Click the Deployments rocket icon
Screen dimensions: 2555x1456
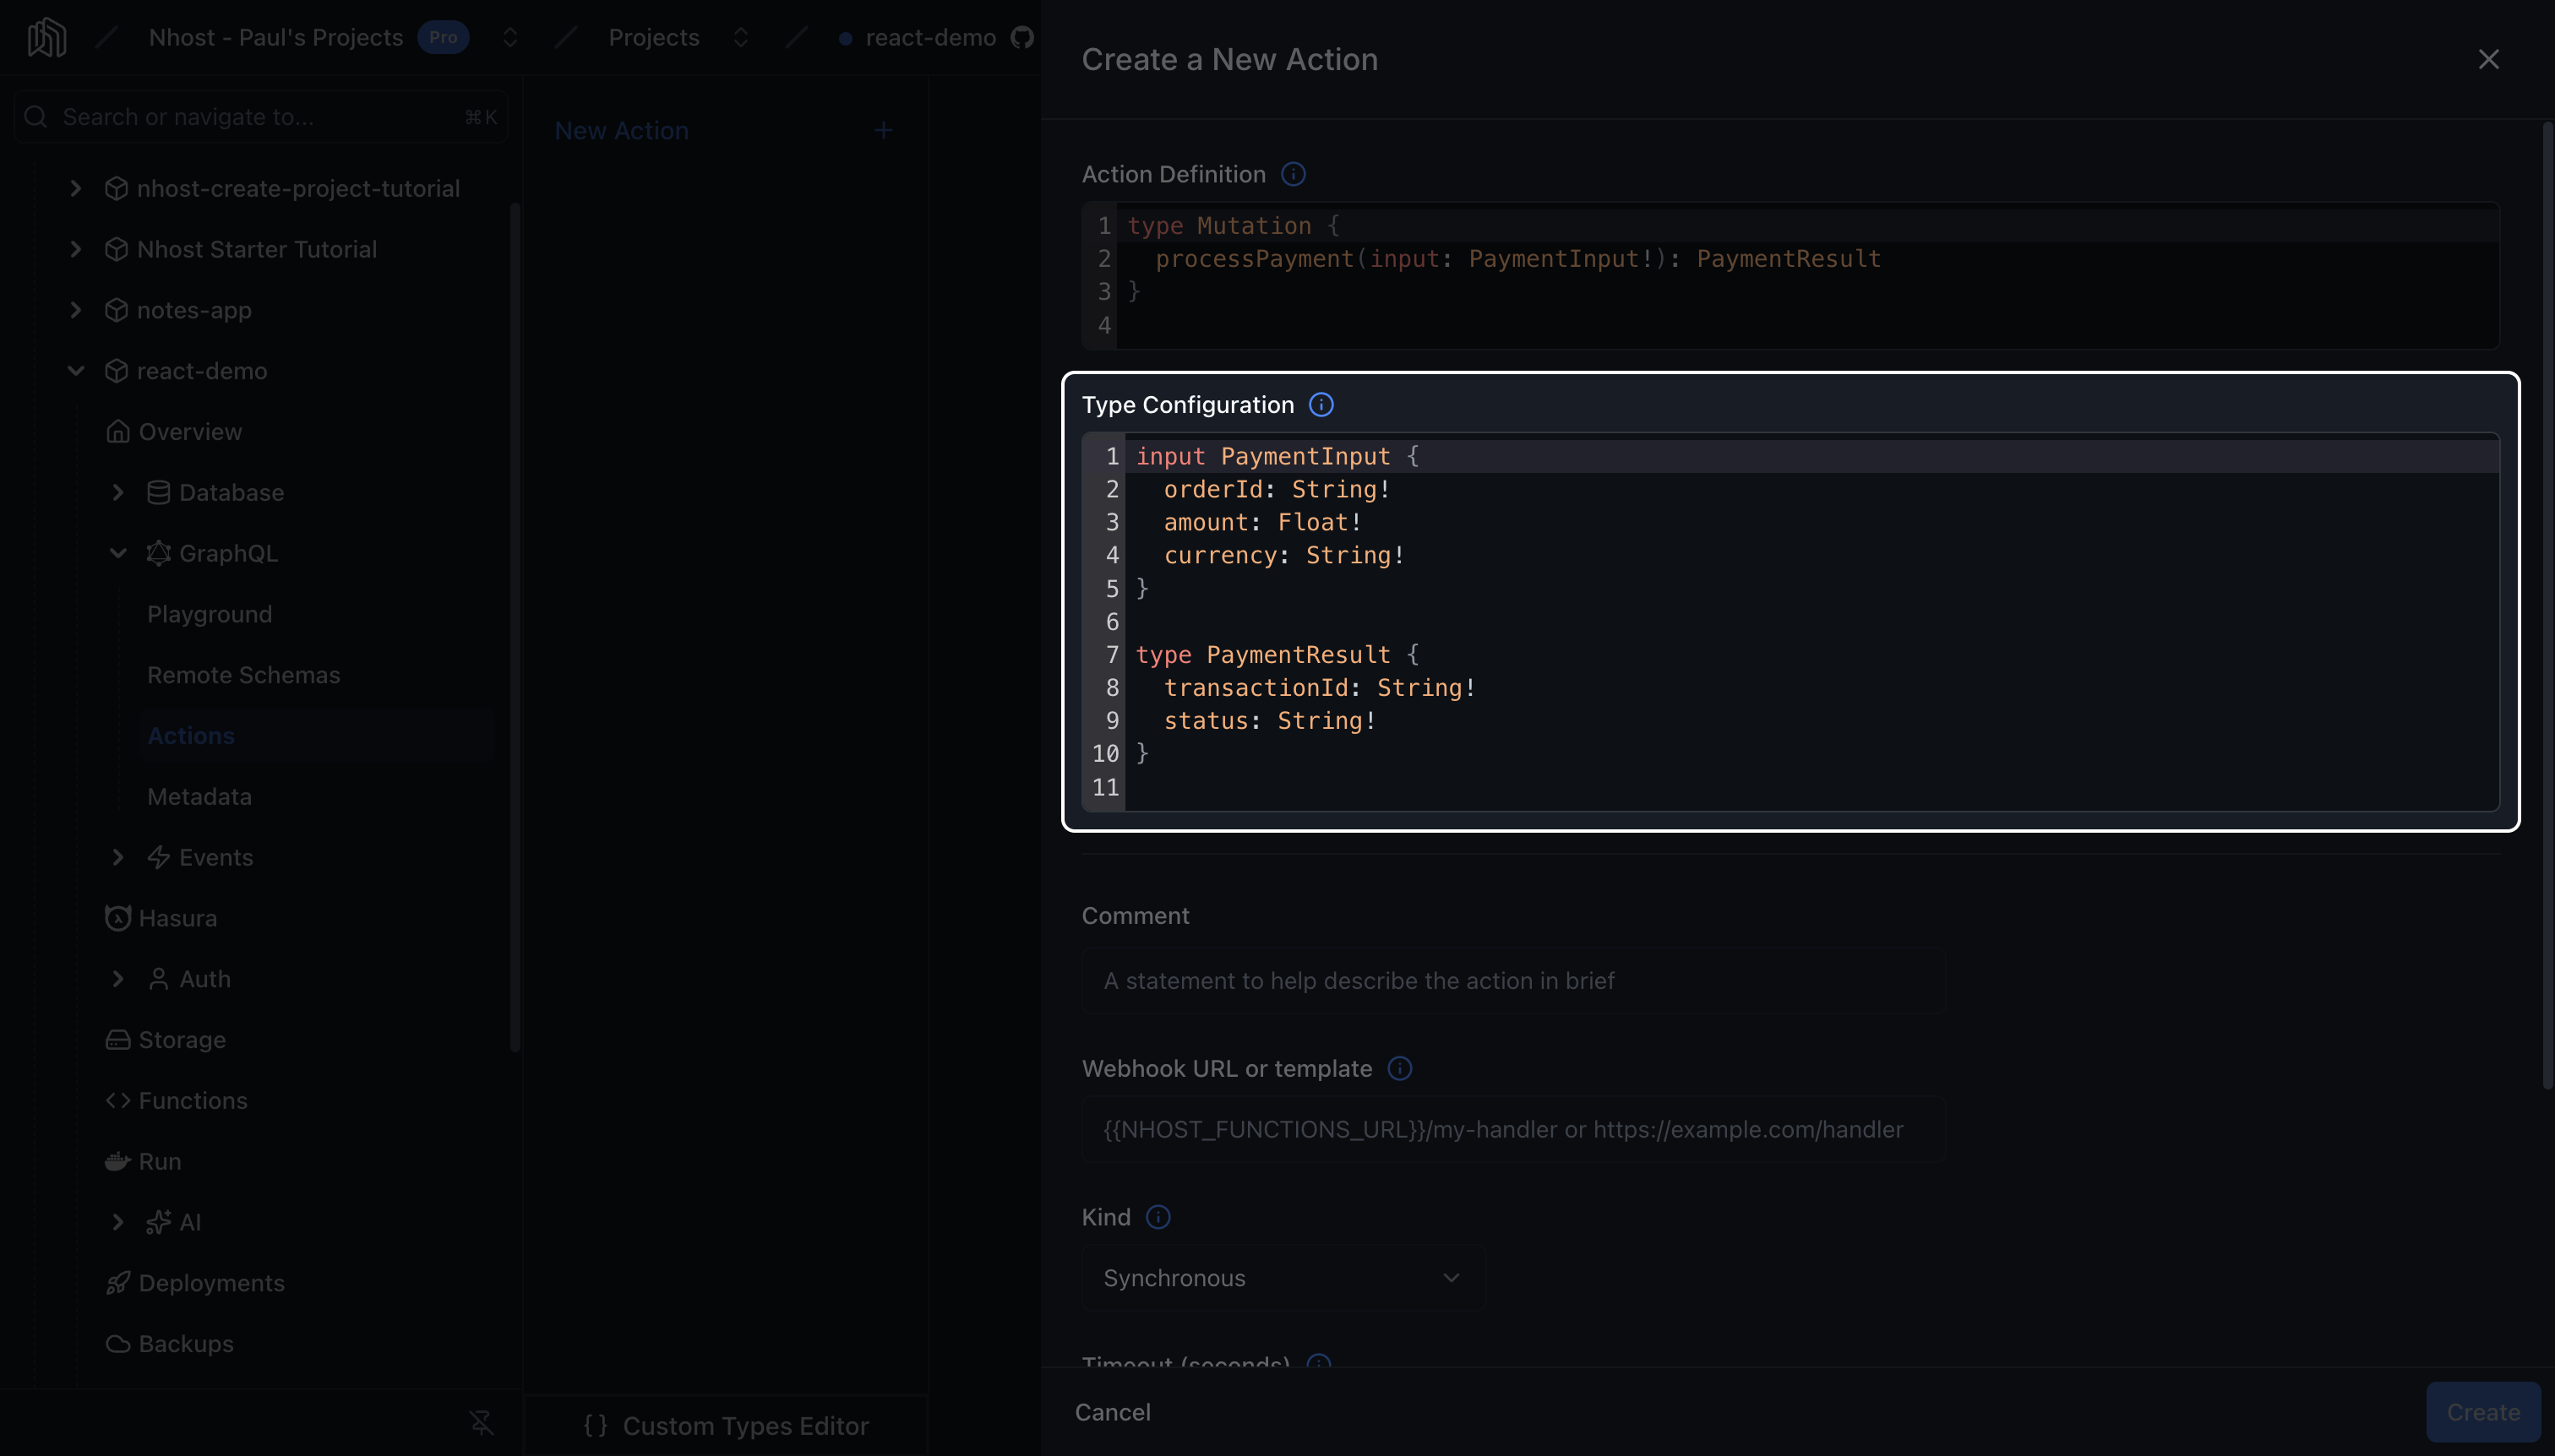pyautogui.click(x=118, y=1283)
